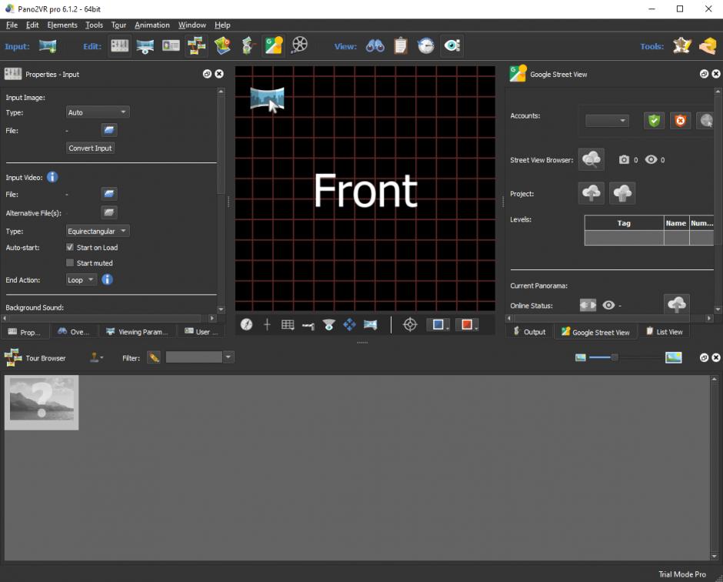Click the Convert Input button
Viewport: 723px width, 582px height.
click(x=91, y=148)
